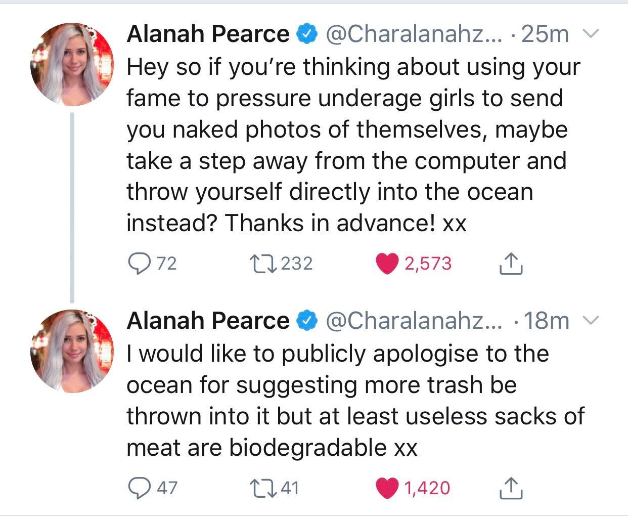Toggle like on the ocean apology tweet

pos(387,487)
